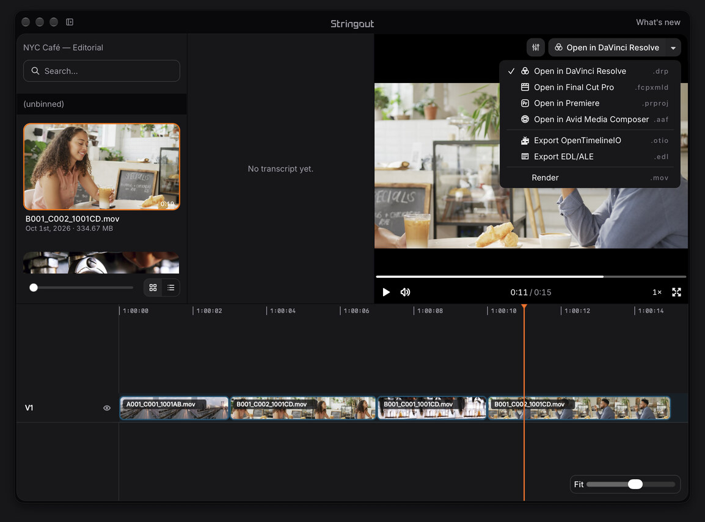The image size is (705, 522).
Task: Enter fullscreen preview mode
Action: pos(676,292)
